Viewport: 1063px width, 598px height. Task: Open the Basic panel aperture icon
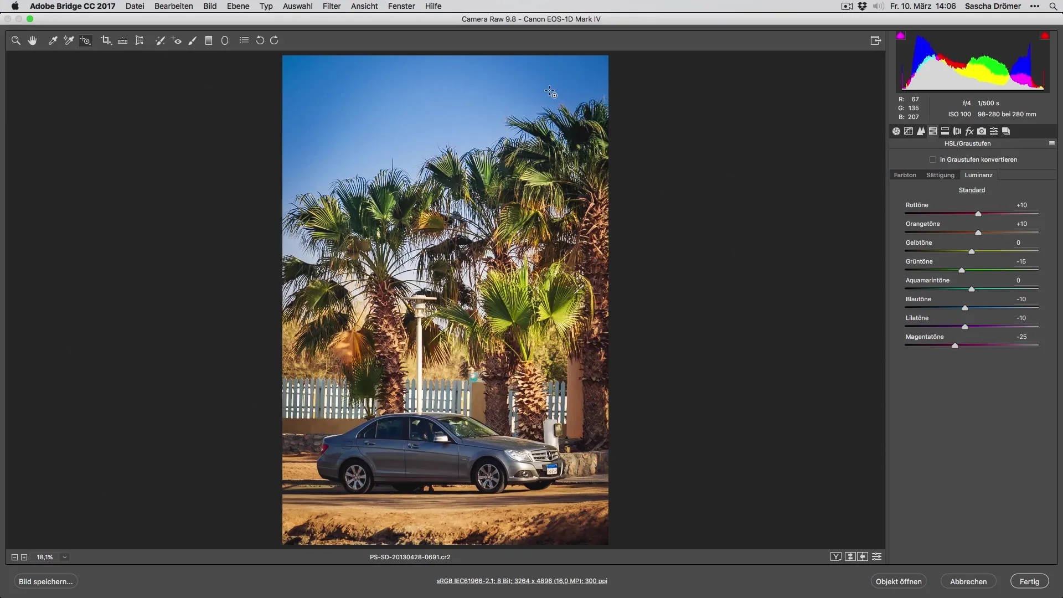click(x=896, y=131)
